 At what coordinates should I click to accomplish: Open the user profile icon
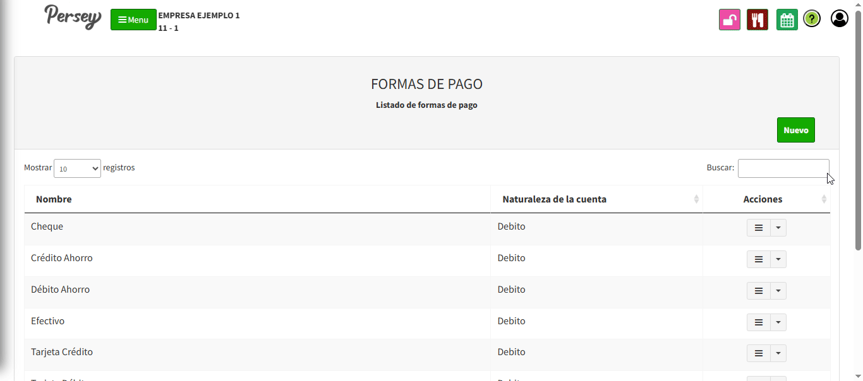840,19
